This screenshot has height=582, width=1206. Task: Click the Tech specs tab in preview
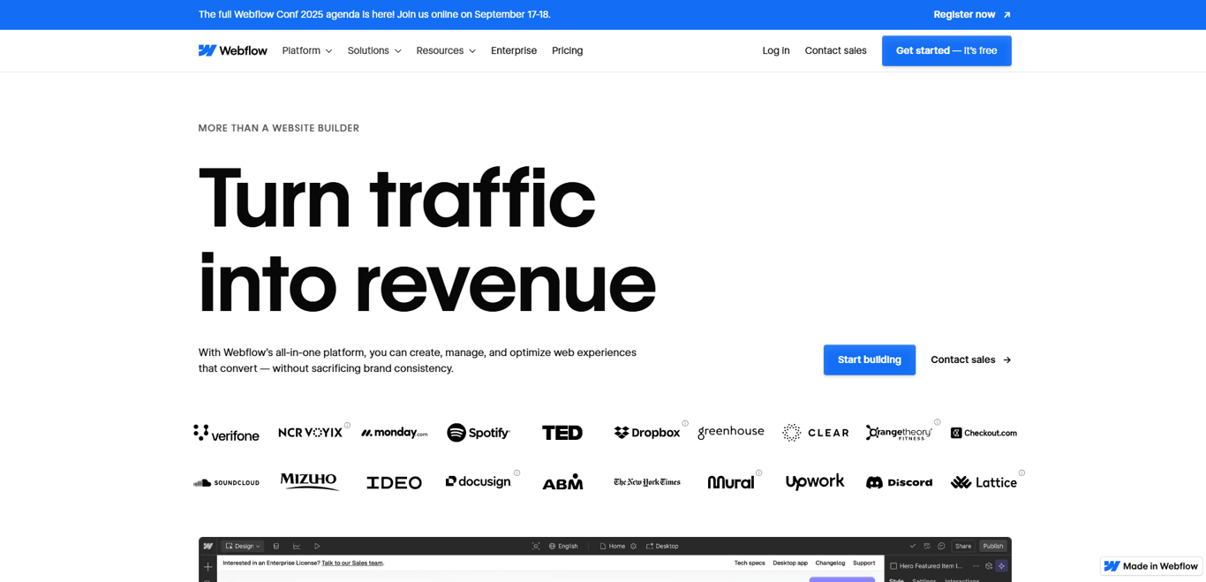tap(750, 563)
